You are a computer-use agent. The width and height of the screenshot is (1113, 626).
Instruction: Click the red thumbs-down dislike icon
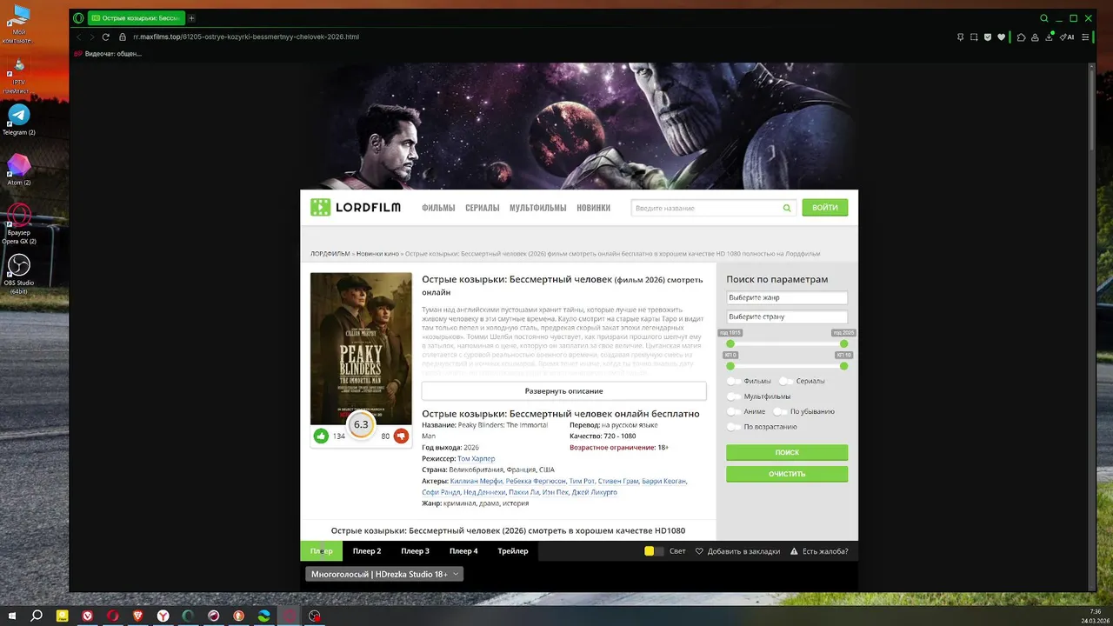401,436
